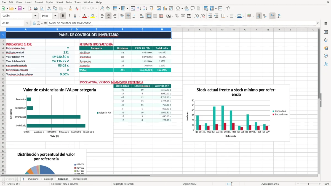Click the Insert Special Character omega icon

[178, 9]
